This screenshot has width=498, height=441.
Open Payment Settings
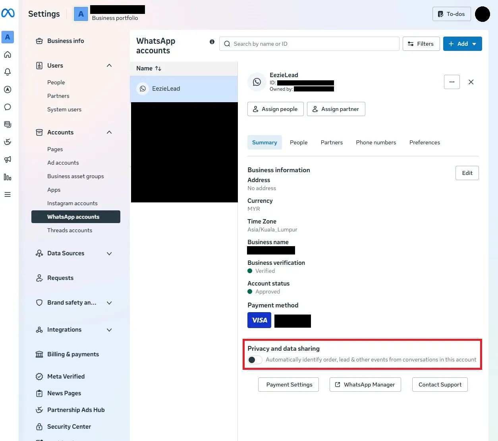tap(289, 385)
